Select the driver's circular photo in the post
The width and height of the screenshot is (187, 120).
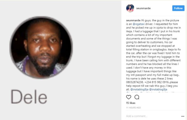tap(41, 47)
